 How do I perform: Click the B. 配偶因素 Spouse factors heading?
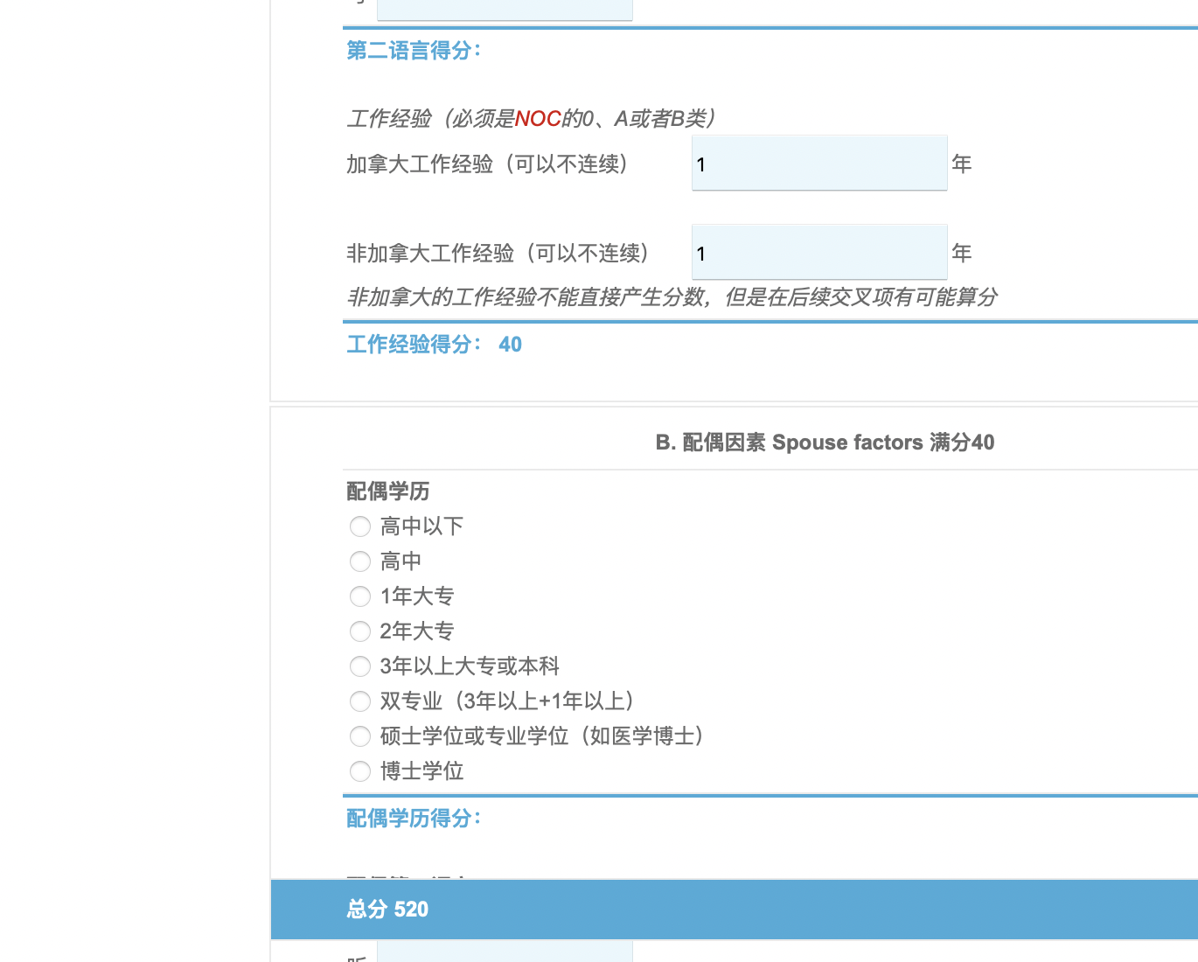point(825,443)
